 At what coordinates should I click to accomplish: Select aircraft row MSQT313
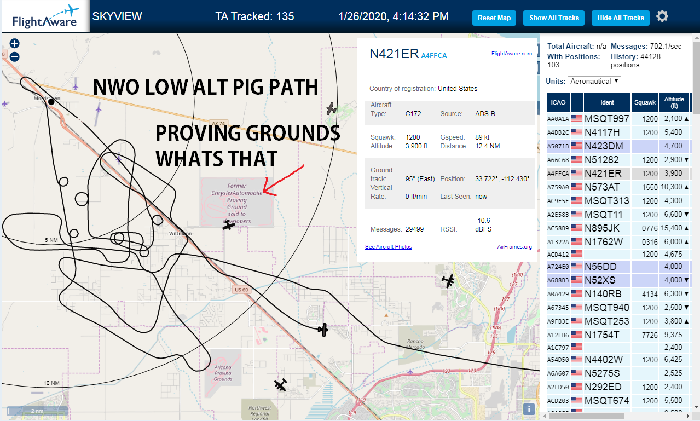coord(618,200)
